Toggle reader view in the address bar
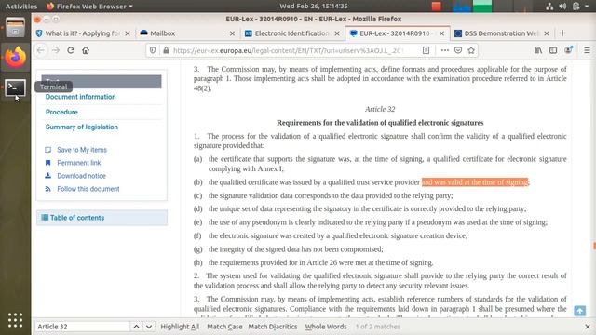The width and height of the screenshot is (596, 335). point(427,50)
